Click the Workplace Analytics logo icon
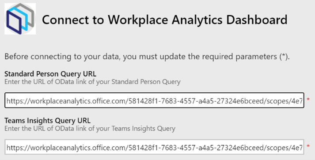 (x=20, y=19)
